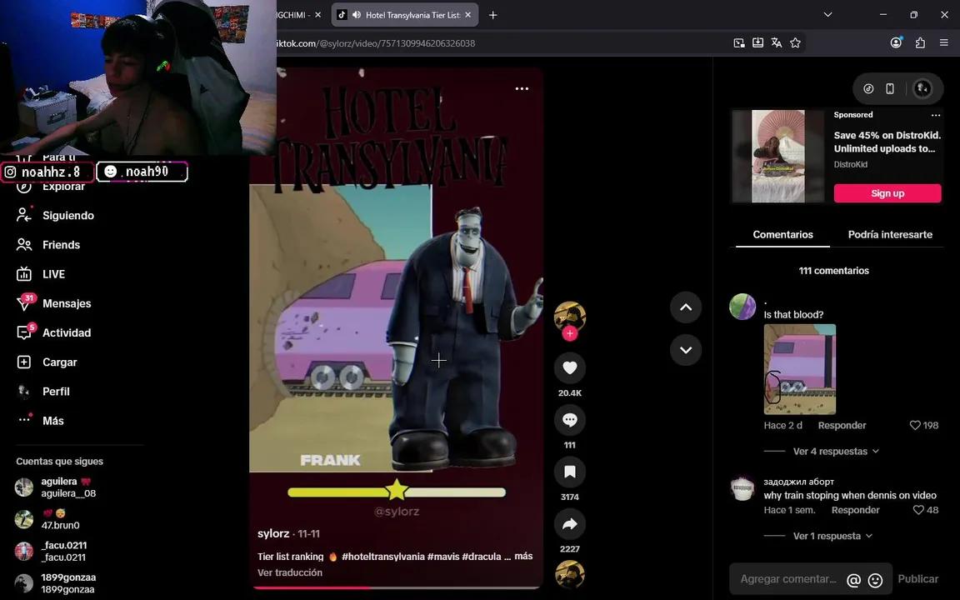Mute the Hotel Transylvania tab audio icon
This screenshot has width=960, height=600.
point(357,15)
